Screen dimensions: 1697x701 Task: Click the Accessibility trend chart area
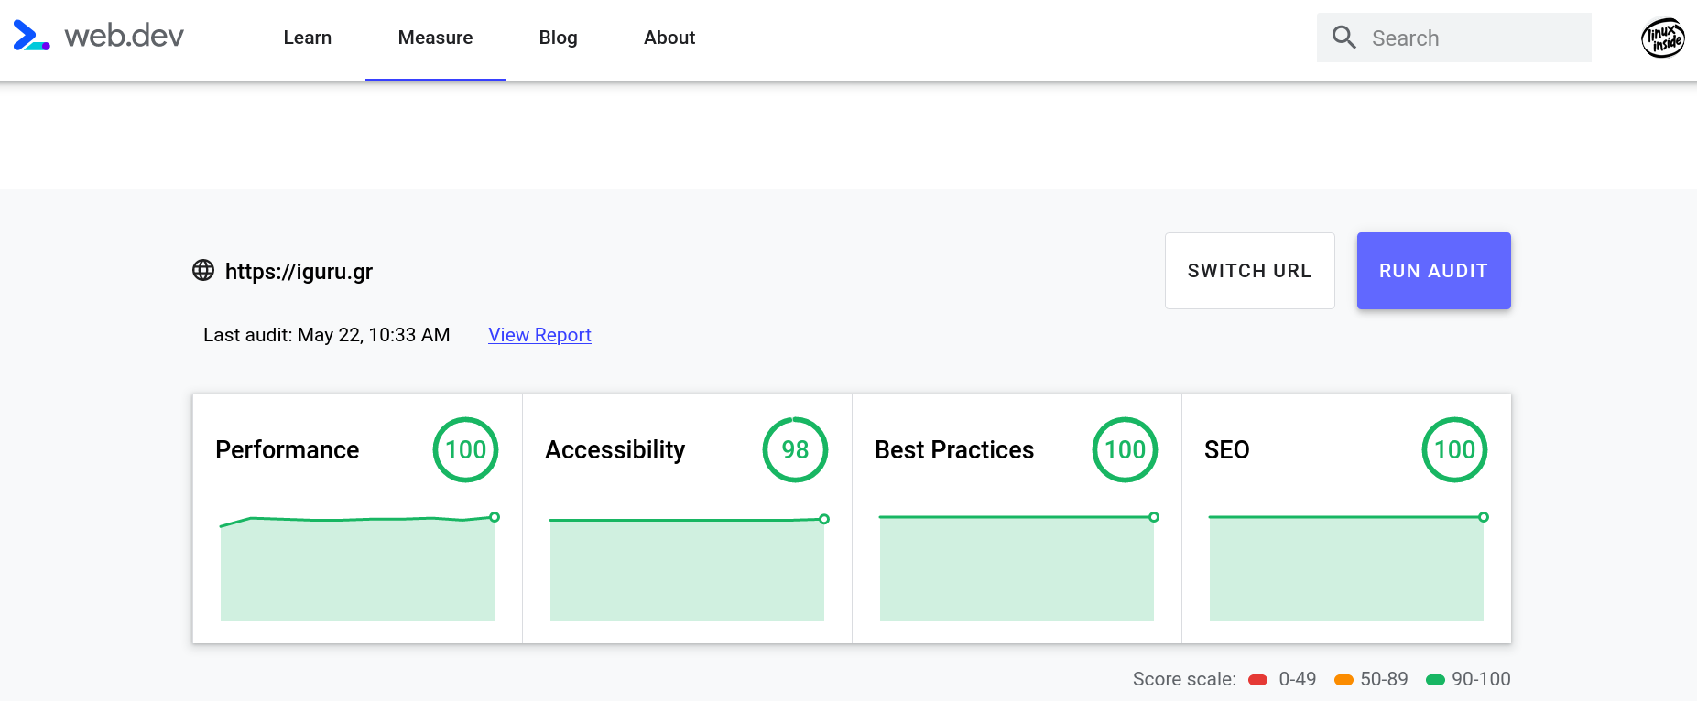[x=687, y=570]
